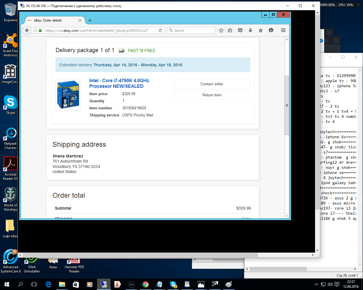This screenshot has width=363, height=290.
Task: Open the базы desktop folder
Action: point(53,263)
